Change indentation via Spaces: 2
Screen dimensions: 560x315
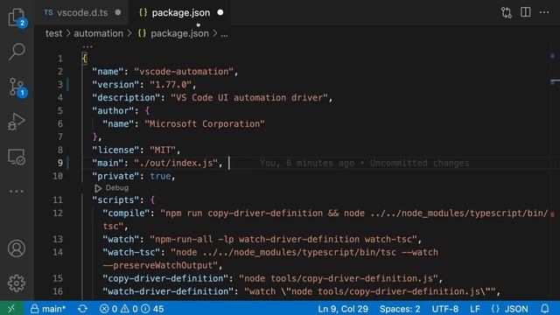click(x=400, y=309)
